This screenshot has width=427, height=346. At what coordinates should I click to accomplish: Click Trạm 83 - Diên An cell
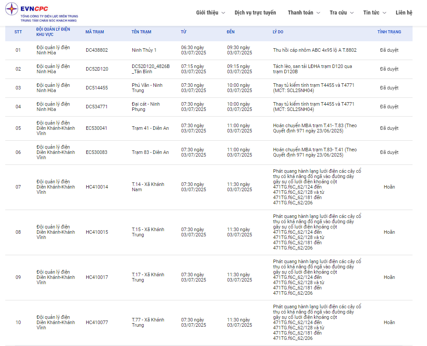[x=150, y=153]
